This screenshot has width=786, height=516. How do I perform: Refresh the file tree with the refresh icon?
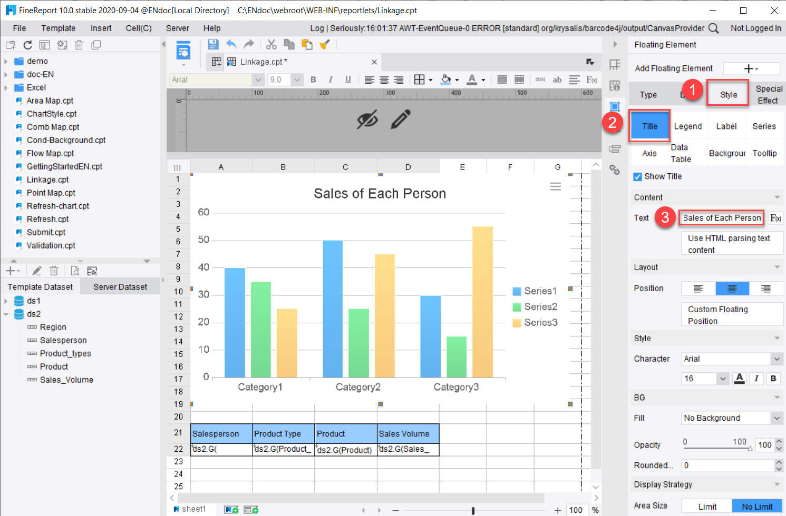pyautogui.click(x=28, y=45)
